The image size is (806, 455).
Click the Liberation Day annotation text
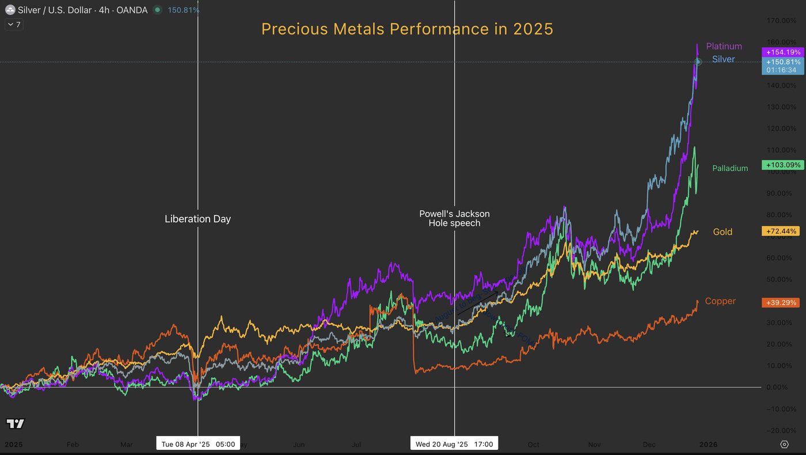point(197,219)
